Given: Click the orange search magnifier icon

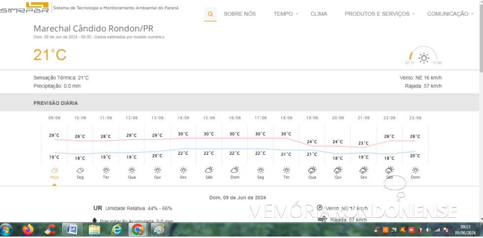Looking at the screenshot, I should (x=210, y=14).
